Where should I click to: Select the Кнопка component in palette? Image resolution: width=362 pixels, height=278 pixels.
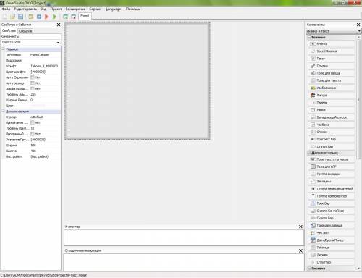[332, 43]
